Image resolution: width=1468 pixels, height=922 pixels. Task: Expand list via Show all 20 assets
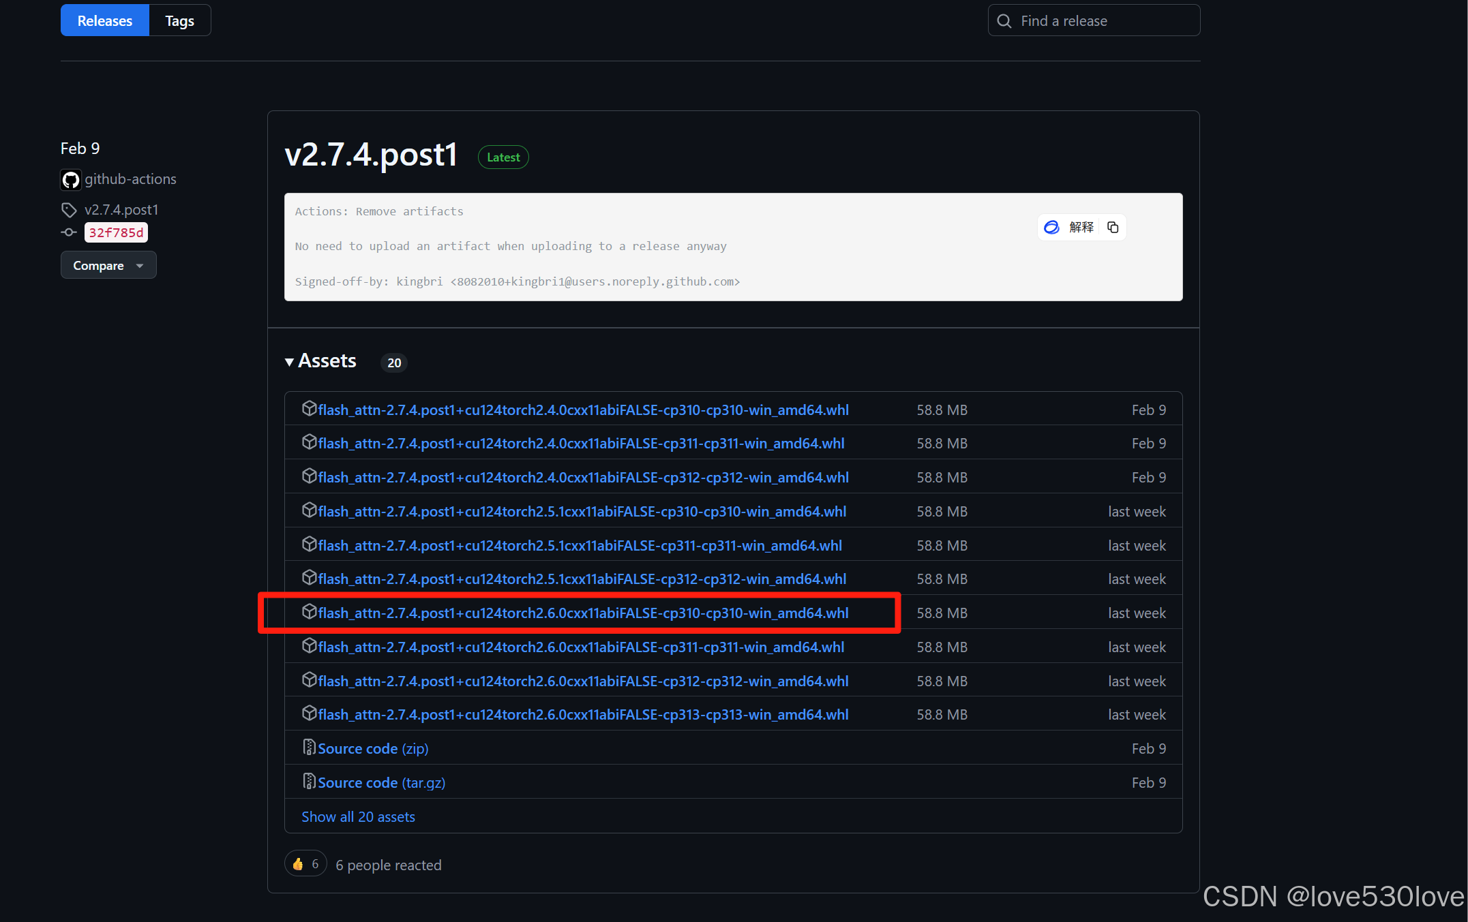tap(358, 816)
